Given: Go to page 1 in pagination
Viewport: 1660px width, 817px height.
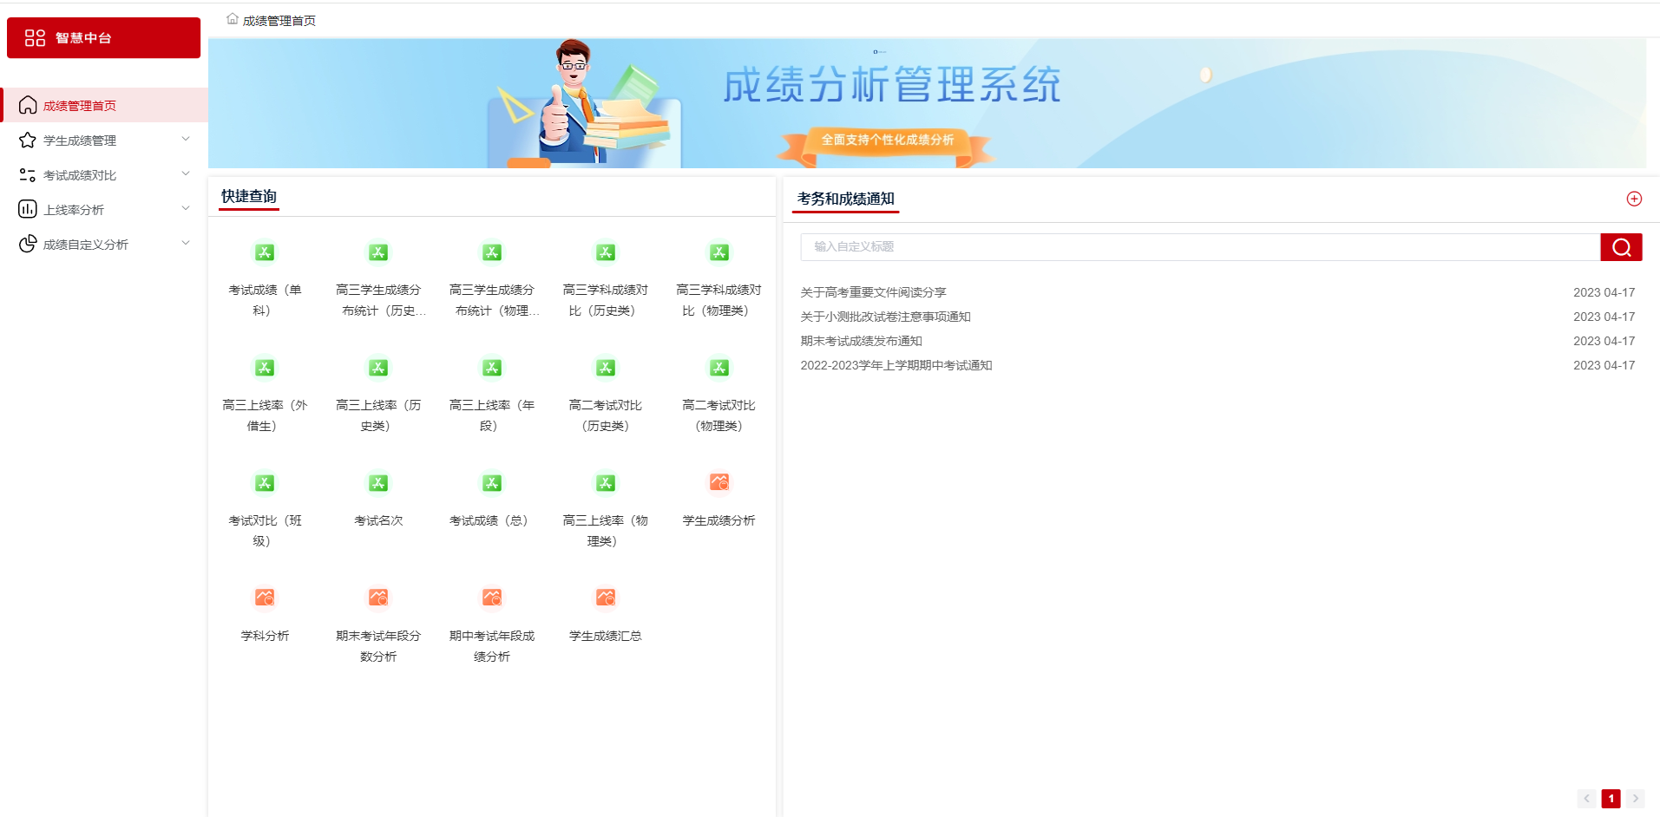Looking at the screenshot, I should [1611, 799].
